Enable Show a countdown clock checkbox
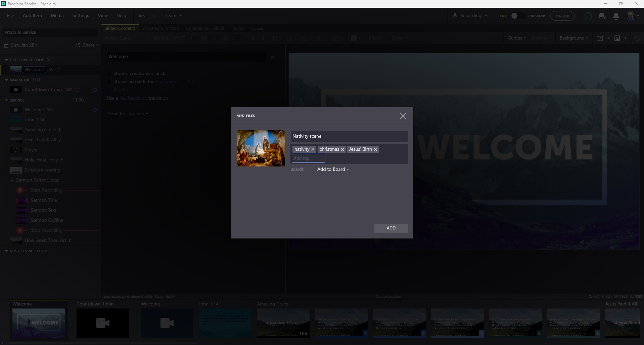The height and width of the screenshot is (345, 644). click(109, 73)
